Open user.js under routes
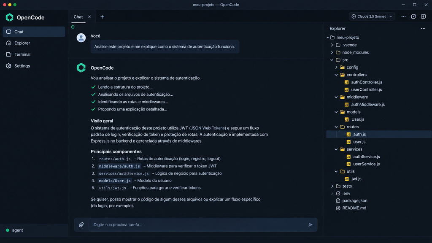This screenshot has height=243, width=432. click(359, 142)
